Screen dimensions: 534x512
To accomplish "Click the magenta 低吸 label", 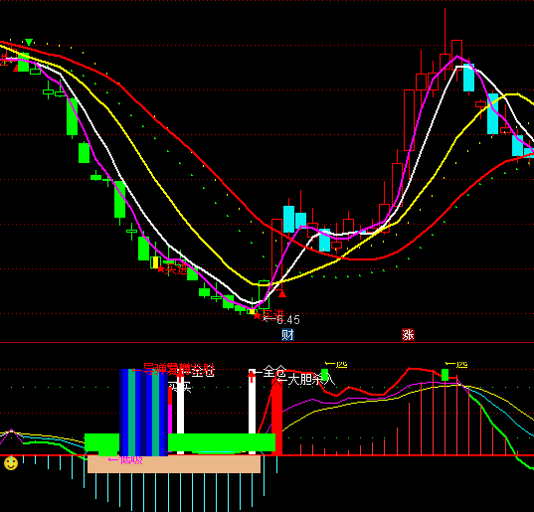I will tap(129, 460).
